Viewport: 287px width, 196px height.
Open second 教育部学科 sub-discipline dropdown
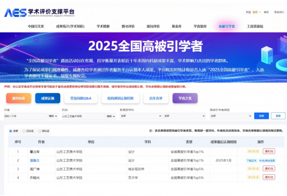tap(185, 116)
